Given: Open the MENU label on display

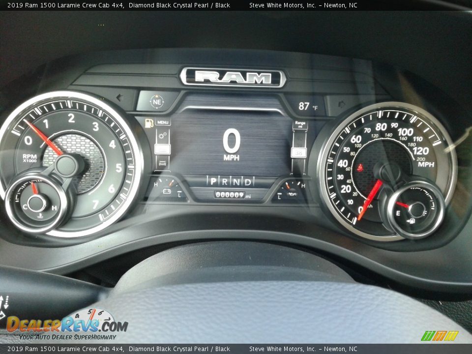Looking at the screenshot, I should [163, 122].
